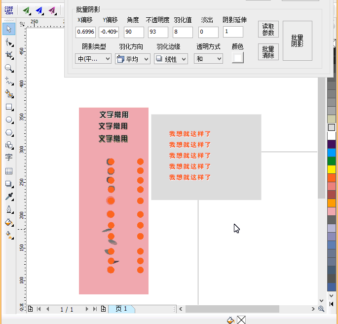Click the Y偏移 input field
Viewport: 338px width, 324px height.
coord(109,32)
